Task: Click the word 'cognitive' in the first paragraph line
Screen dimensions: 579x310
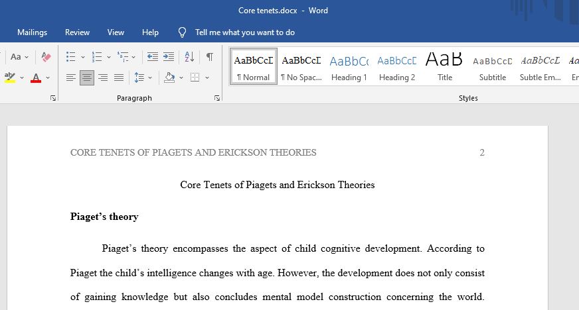Action: [341, 248]
